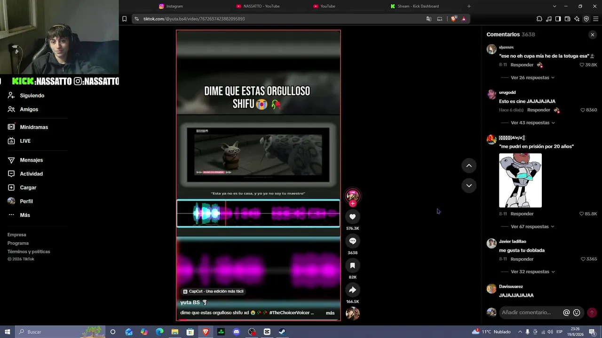602x338 pixels.
Task: Go to the previous video with up arrow
Action: 469,165
